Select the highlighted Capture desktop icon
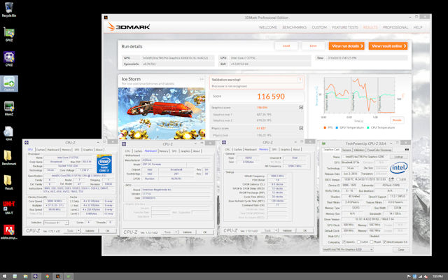The height and width of the screenshot is (280, 448). point(9,83)
